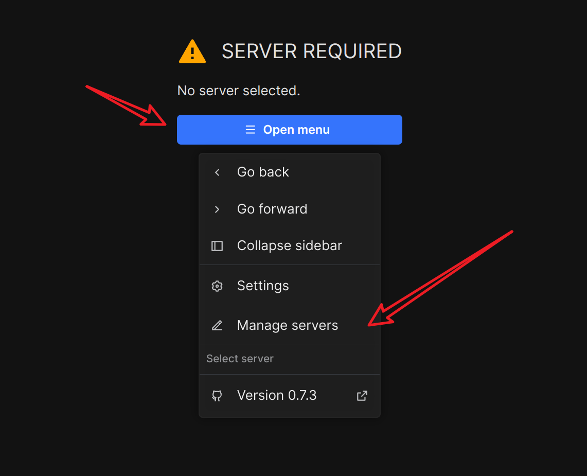Click the left chevron icon beside Go back

pos(217,172)
